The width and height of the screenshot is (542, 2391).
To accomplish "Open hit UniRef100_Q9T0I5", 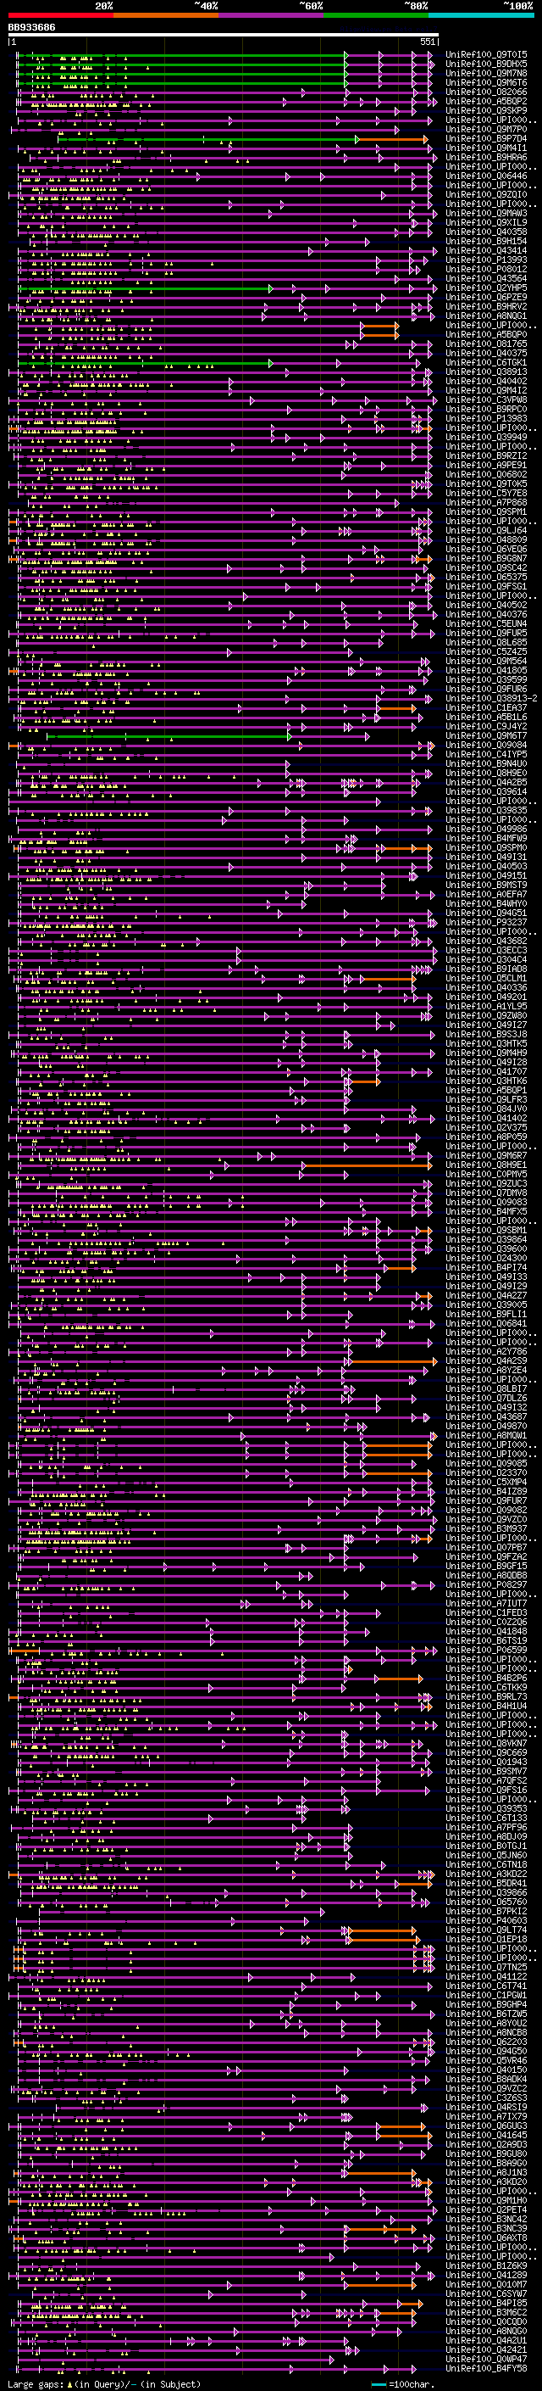I will [x=485, y=55].
